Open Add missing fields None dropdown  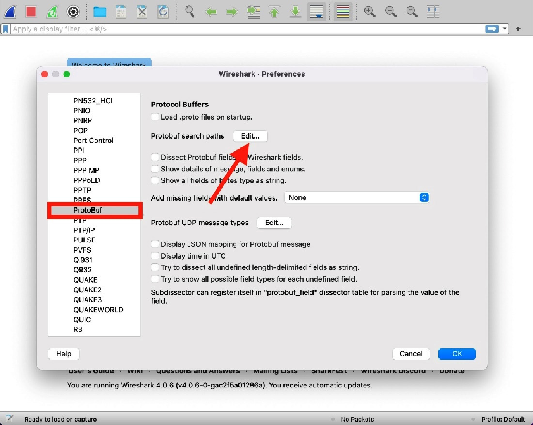[x=357, y=197]
